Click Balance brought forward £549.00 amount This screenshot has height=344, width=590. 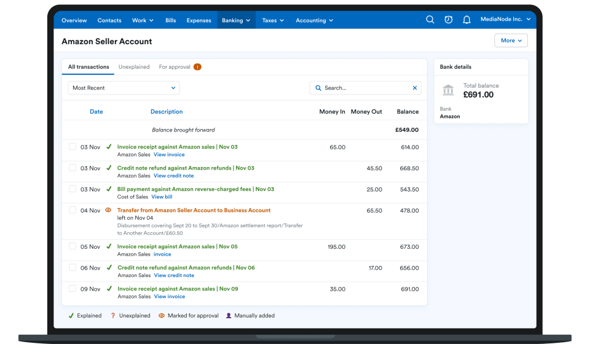(407, 130)
